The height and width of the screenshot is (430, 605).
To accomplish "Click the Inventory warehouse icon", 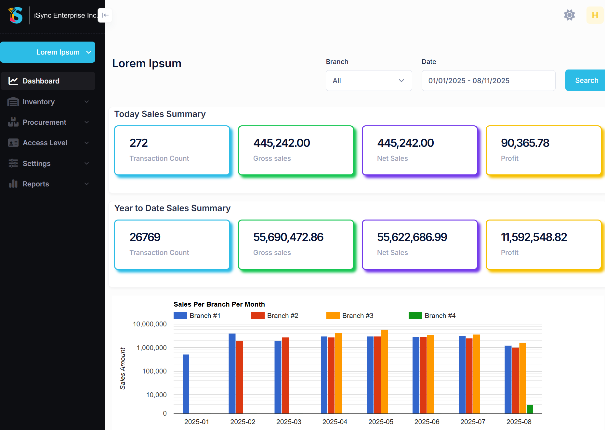I will pos(13,102).
